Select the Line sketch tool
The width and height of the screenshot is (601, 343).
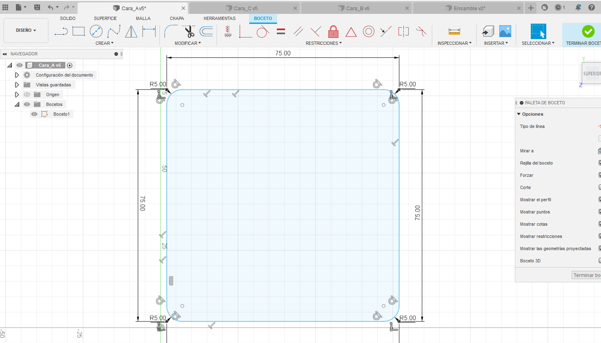pos(61,31)
